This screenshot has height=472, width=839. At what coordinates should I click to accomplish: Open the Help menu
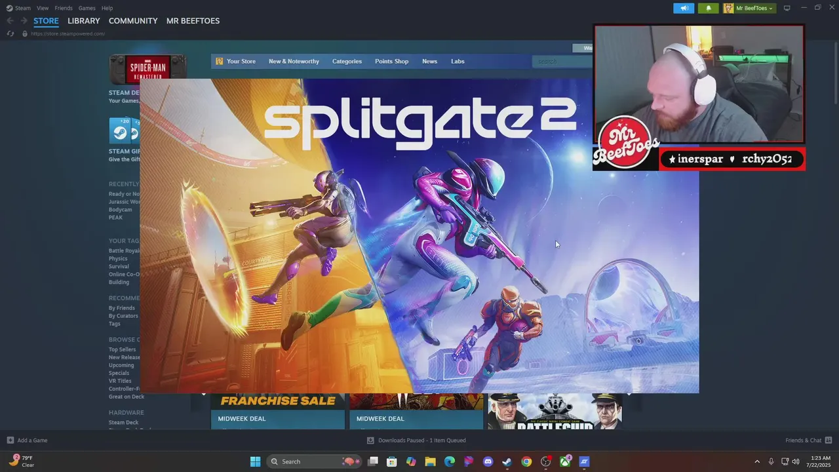[107, 8]
